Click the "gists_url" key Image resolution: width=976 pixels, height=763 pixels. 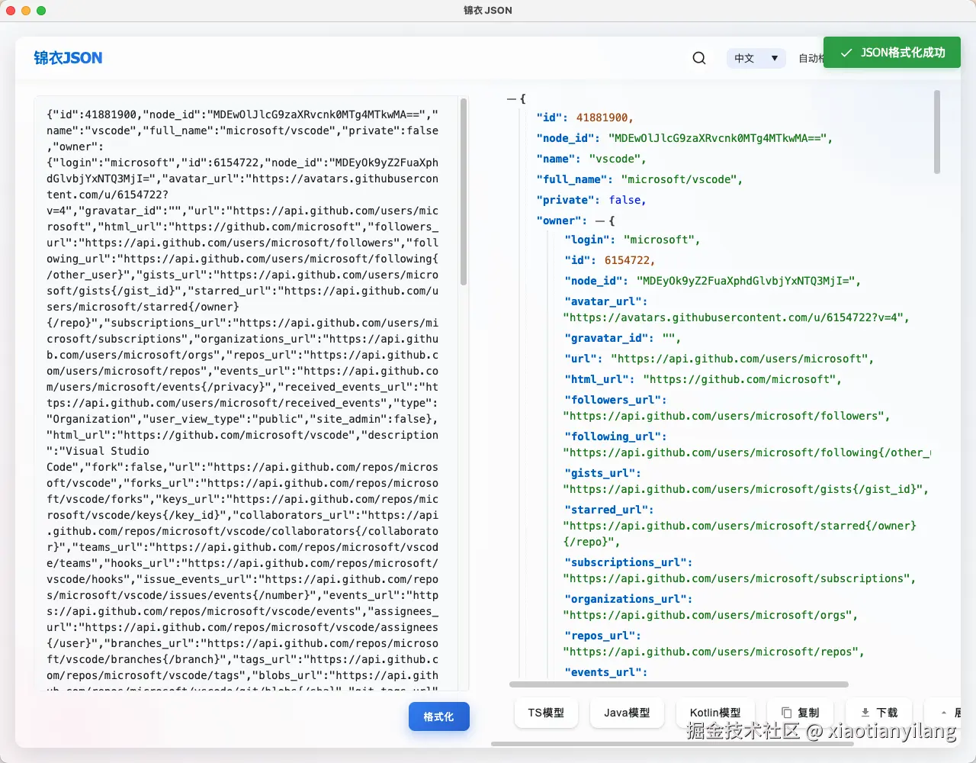pyautogui.click(x=602, y=473)
